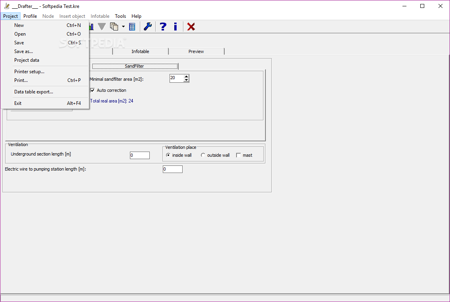Close the Drafter window

[440, 6]
